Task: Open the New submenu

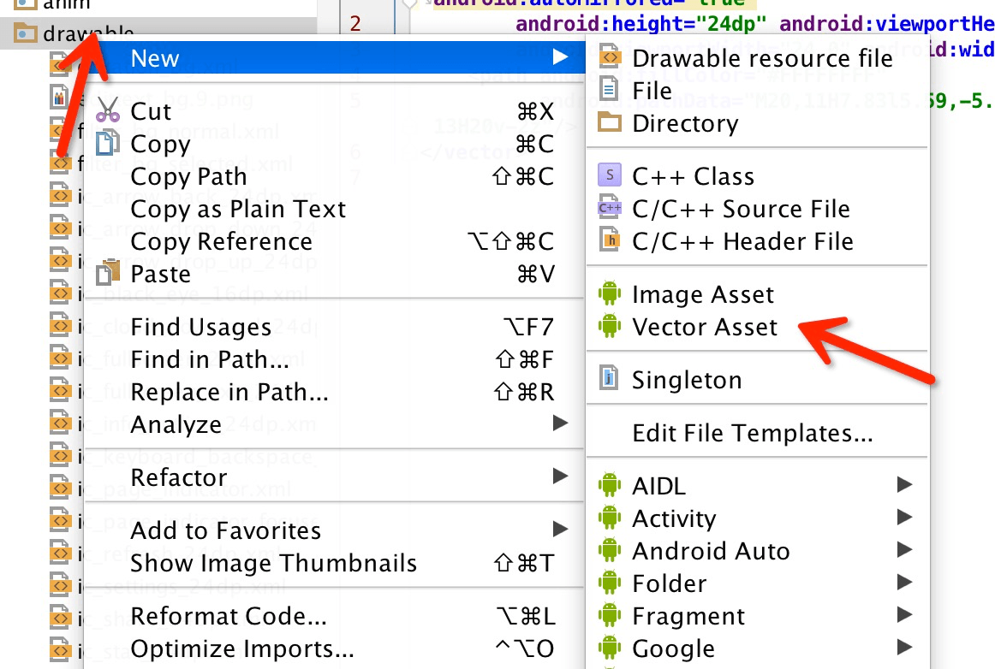Action: (334, 57)
